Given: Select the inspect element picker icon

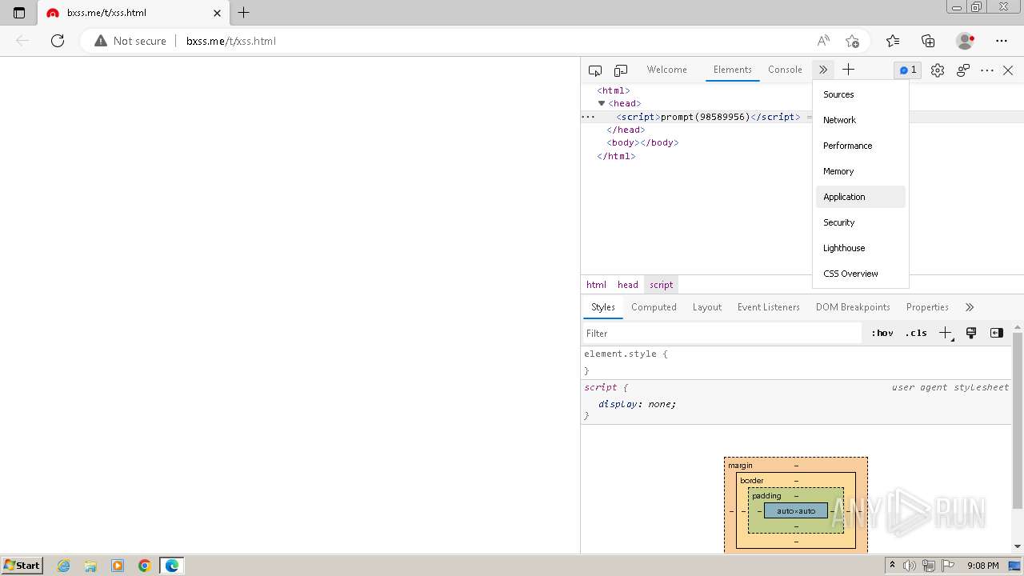Looking at the screenshot, I should [595, 70].
